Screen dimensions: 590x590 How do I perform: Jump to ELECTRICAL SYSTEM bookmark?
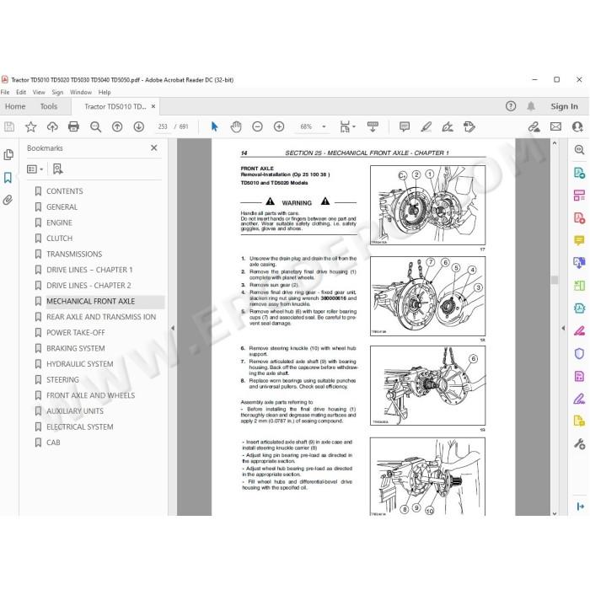80,427
